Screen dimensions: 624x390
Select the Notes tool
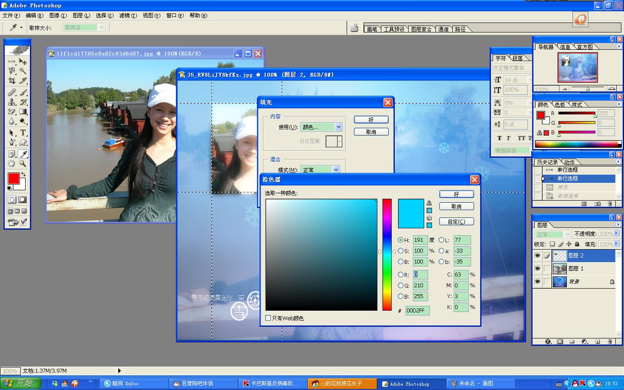12,154
